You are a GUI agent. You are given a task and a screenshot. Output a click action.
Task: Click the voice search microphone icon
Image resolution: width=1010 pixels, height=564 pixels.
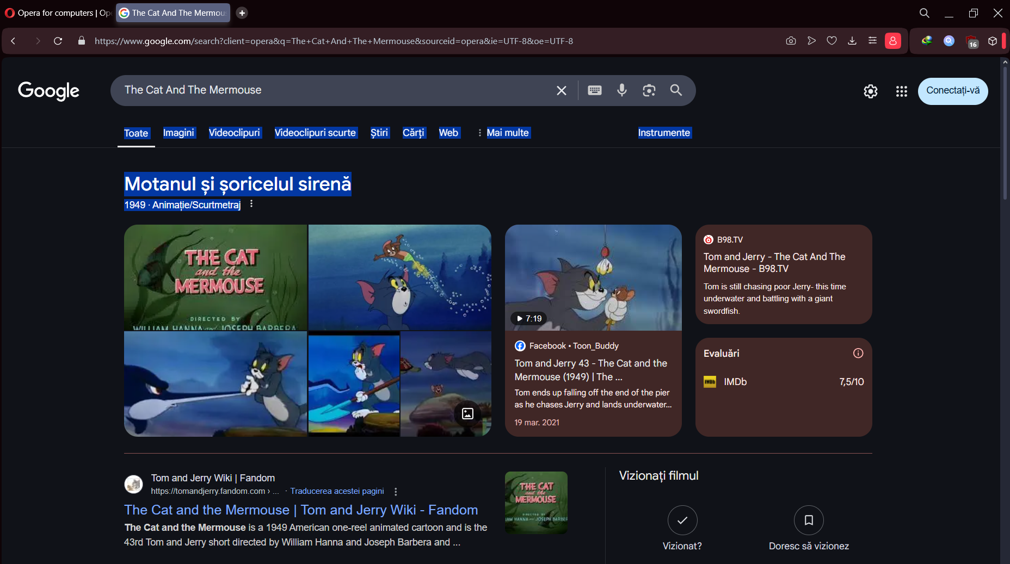tap(621, 90)
